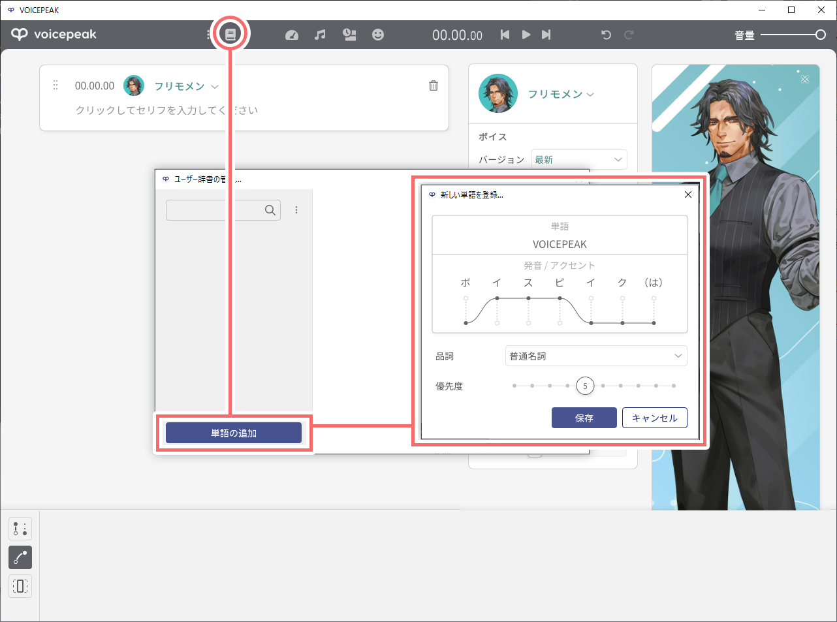The height and width of the screenshot is (622, 837).
Task: Open the three-dot menu in dictionary window
Action: (296, 210)
